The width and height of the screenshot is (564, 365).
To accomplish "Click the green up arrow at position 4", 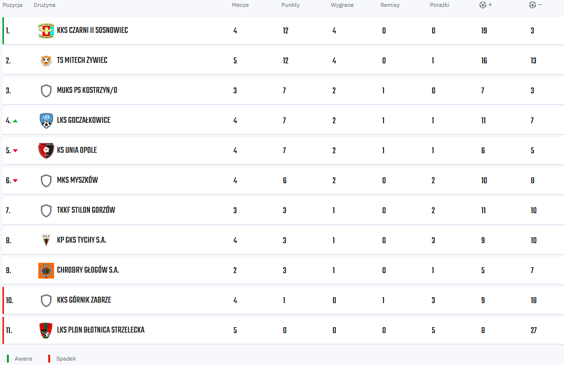I will coord(15,121).
